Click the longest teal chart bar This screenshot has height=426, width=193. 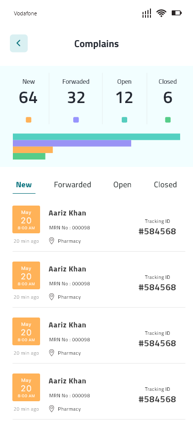pos(96,137)
